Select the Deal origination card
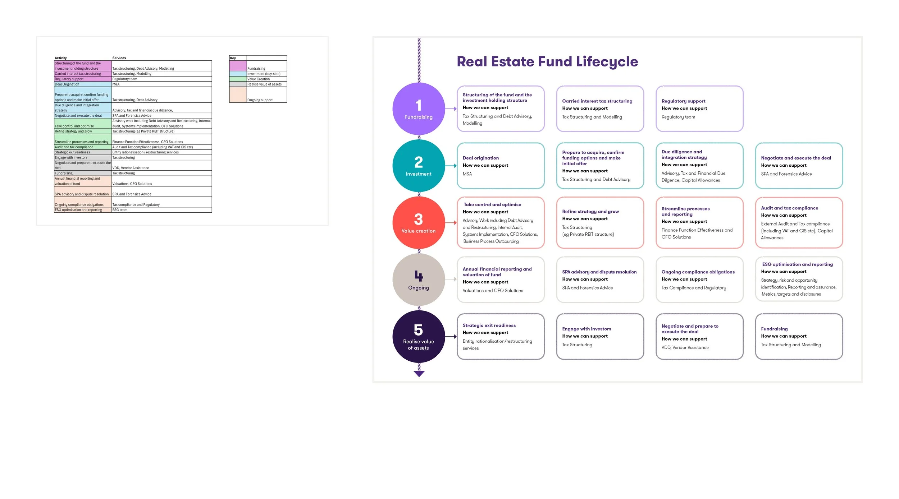The height and width of the screenshot is (499, 899). coord(501,166)
